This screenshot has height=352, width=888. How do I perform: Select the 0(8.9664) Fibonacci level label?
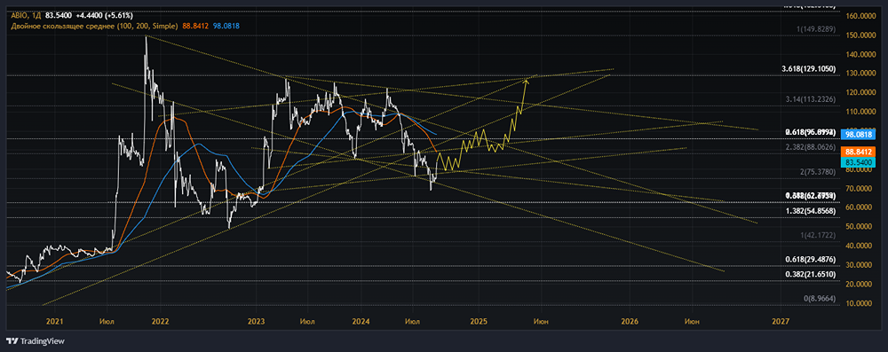coord(820,298)
